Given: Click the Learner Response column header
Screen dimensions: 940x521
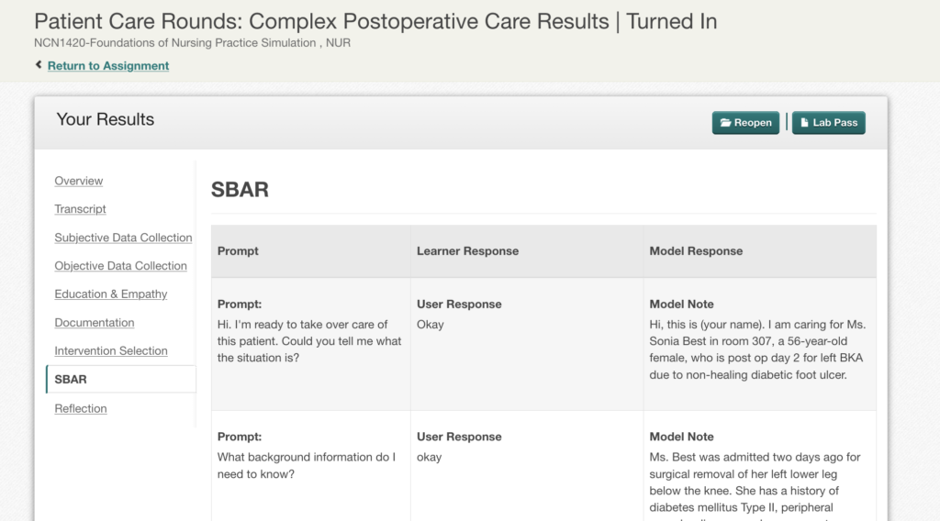Looking at the screenshot, I should [x=467, y=251].
